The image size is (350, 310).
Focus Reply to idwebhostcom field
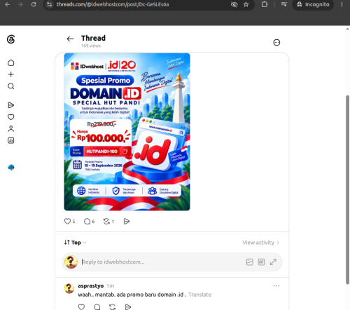click(x=162, y=262)
